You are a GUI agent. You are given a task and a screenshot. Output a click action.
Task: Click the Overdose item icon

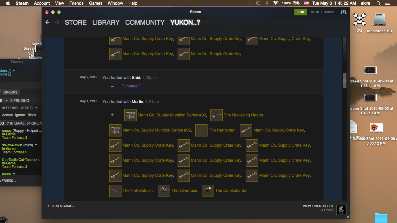tap(164, 191)
